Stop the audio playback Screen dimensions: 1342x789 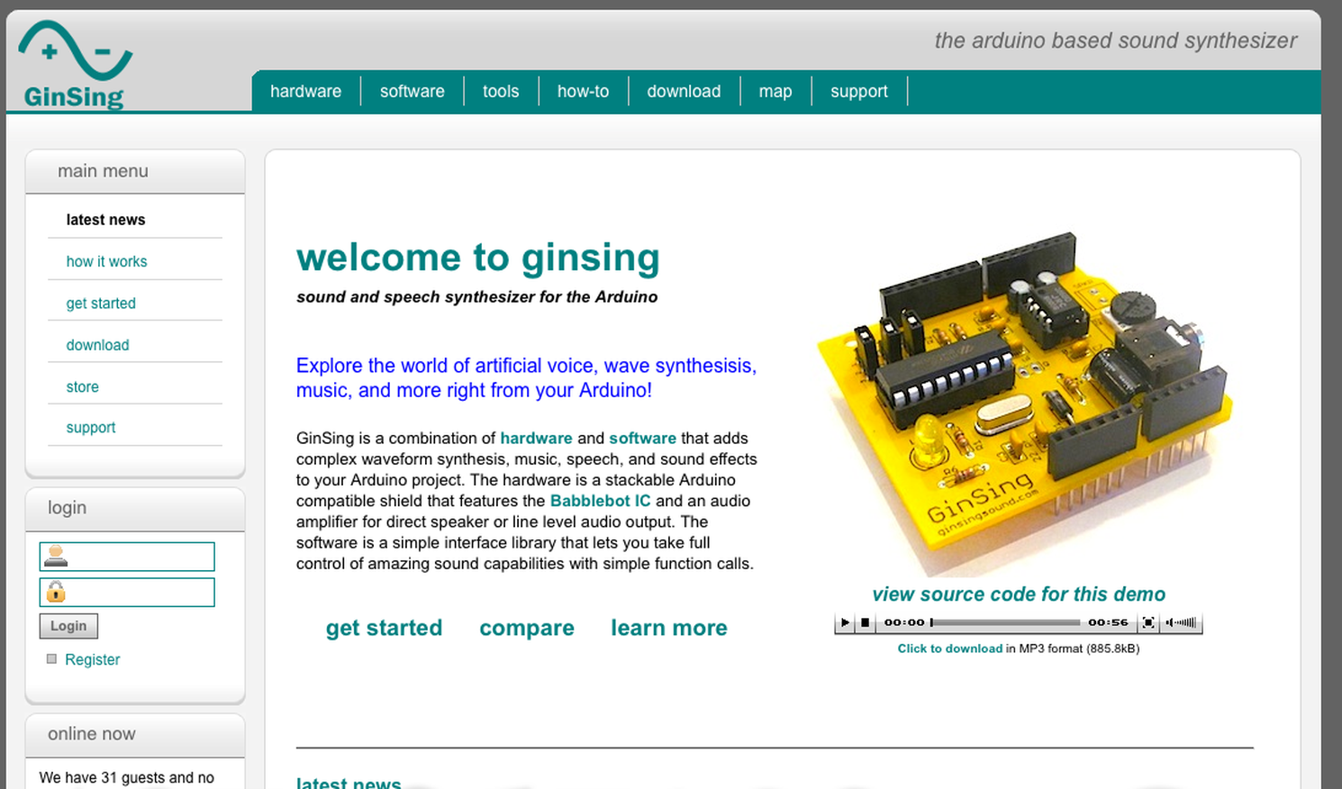click(865, 622)
